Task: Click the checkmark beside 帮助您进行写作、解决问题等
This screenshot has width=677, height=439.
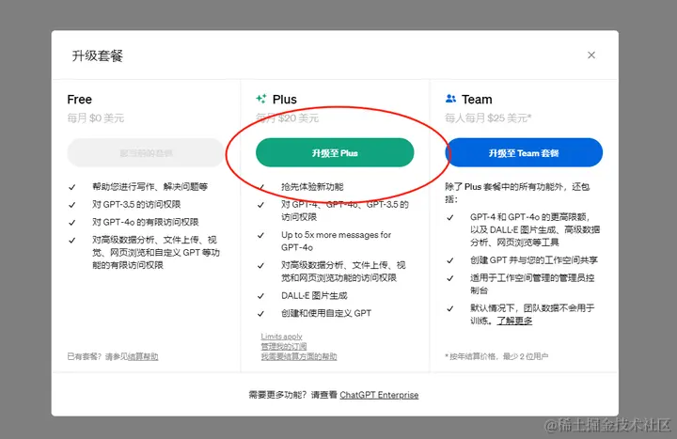Action: point(72,187)
